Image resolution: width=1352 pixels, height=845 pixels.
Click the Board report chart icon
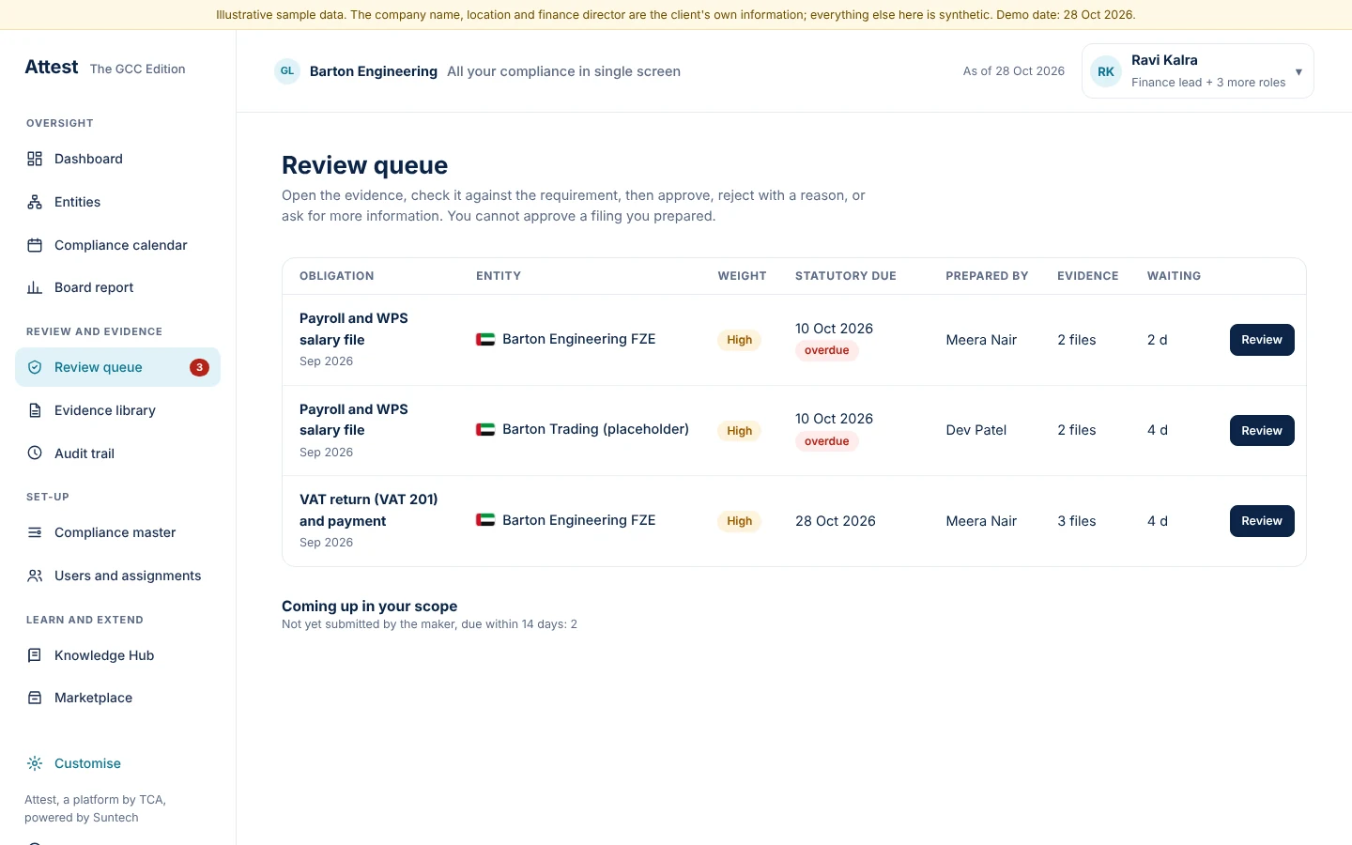click(35, 287)
